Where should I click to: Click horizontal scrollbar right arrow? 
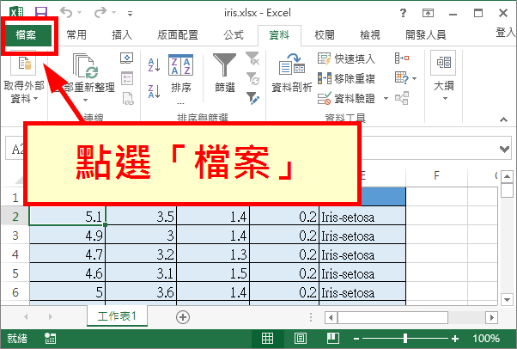pos(491,318)
